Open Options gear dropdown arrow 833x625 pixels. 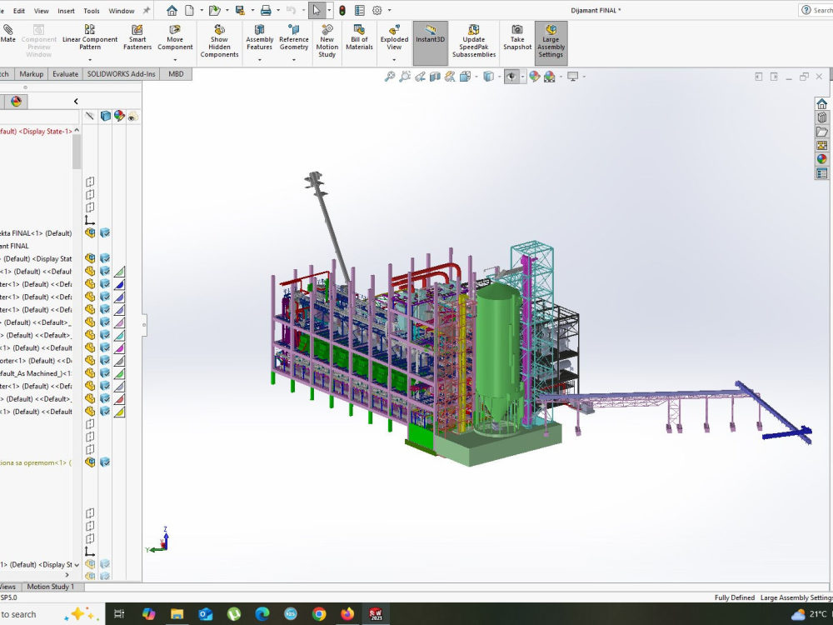click(x=389, y=10)
